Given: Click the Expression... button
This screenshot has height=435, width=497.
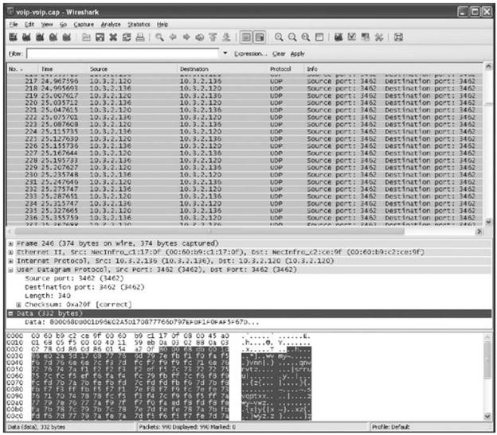Looking at the screenshot, I should pos(250,53).
